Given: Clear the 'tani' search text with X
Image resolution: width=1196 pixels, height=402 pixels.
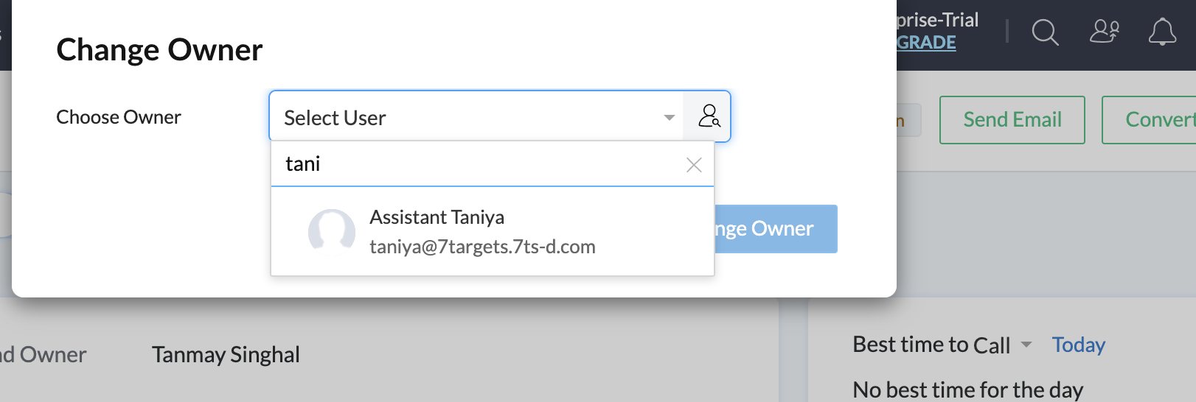Looking at the screenshot, I should tap(694, 165).
